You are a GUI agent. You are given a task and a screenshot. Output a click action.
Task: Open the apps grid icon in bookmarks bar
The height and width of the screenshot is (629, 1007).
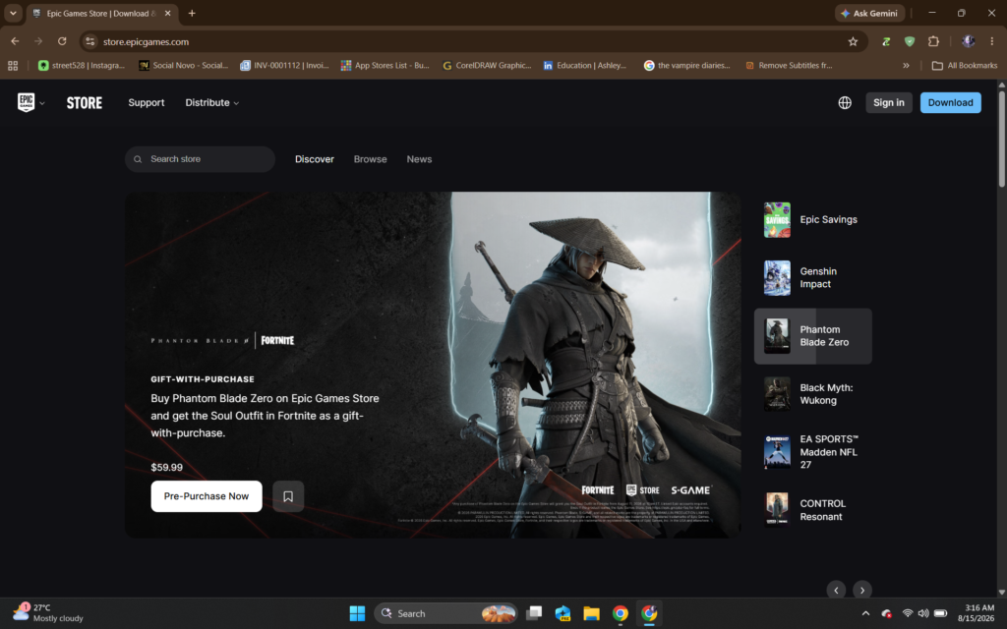click(13, 66)
